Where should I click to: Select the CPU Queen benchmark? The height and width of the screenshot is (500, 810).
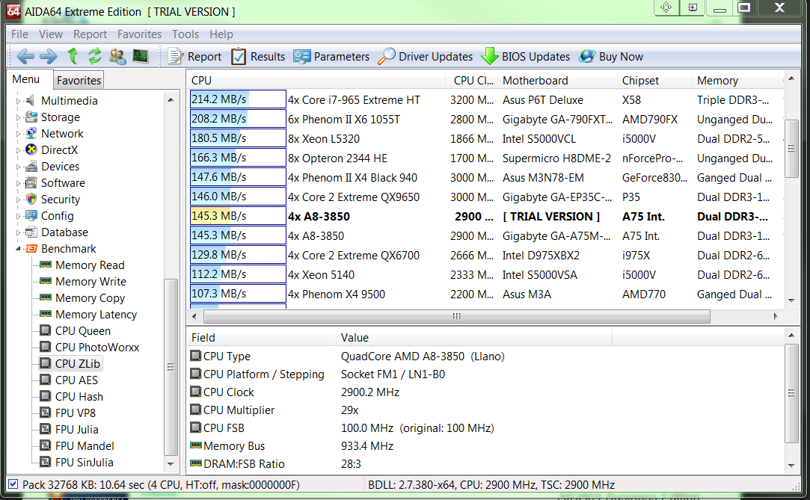tap(83, 331)
